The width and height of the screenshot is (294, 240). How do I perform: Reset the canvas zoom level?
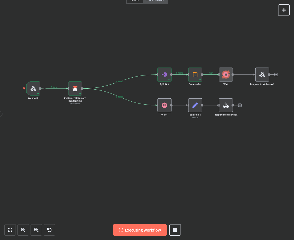(49, 230)
